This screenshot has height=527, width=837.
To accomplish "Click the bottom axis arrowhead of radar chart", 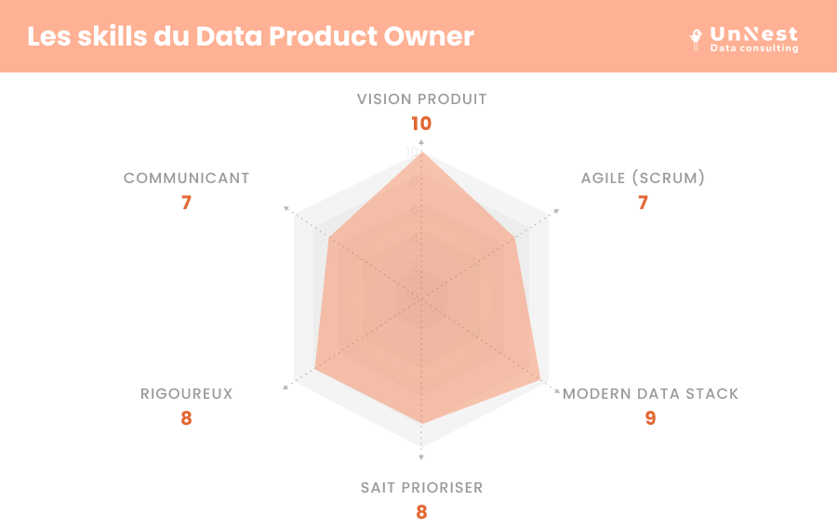I will (421, 457).
